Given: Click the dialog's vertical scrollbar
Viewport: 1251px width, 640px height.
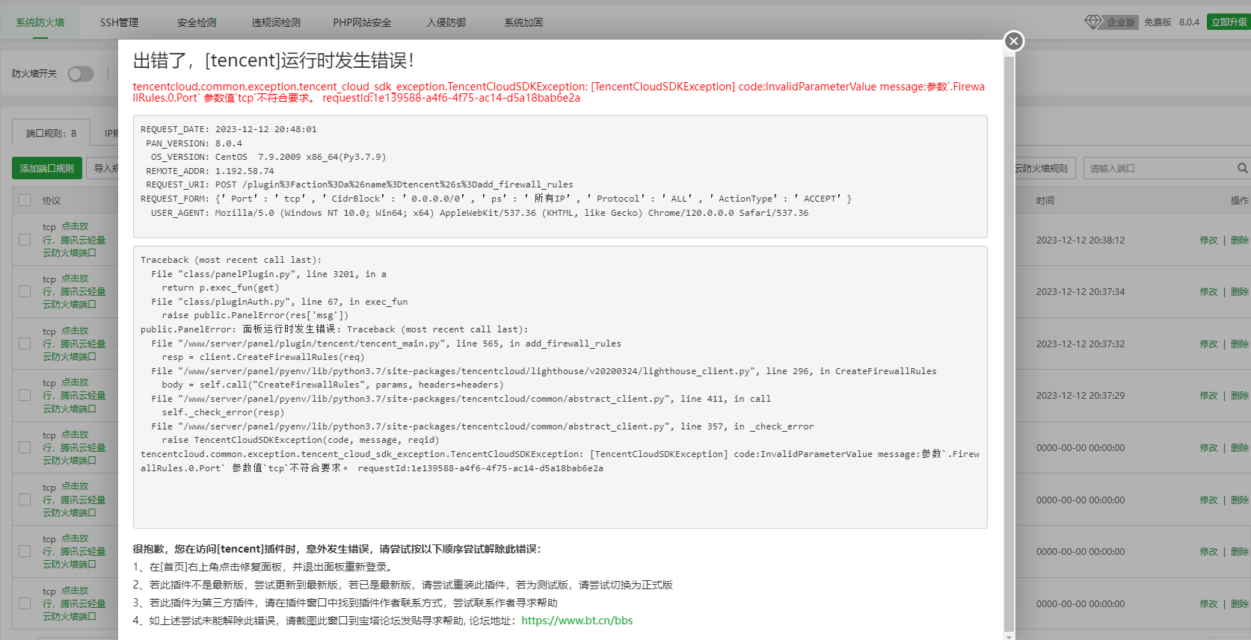Looking at the screenshot, I should [x=1009, y=344].
